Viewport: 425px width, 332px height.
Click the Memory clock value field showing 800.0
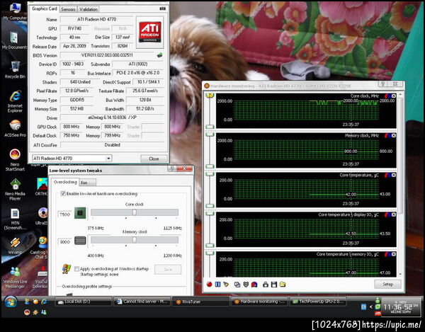(64, 242)
